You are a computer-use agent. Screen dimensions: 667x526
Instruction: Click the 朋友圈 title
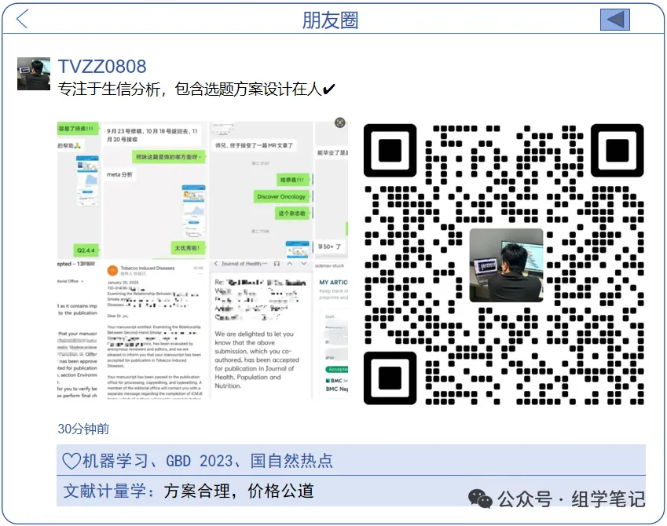(x=330, y=20)
